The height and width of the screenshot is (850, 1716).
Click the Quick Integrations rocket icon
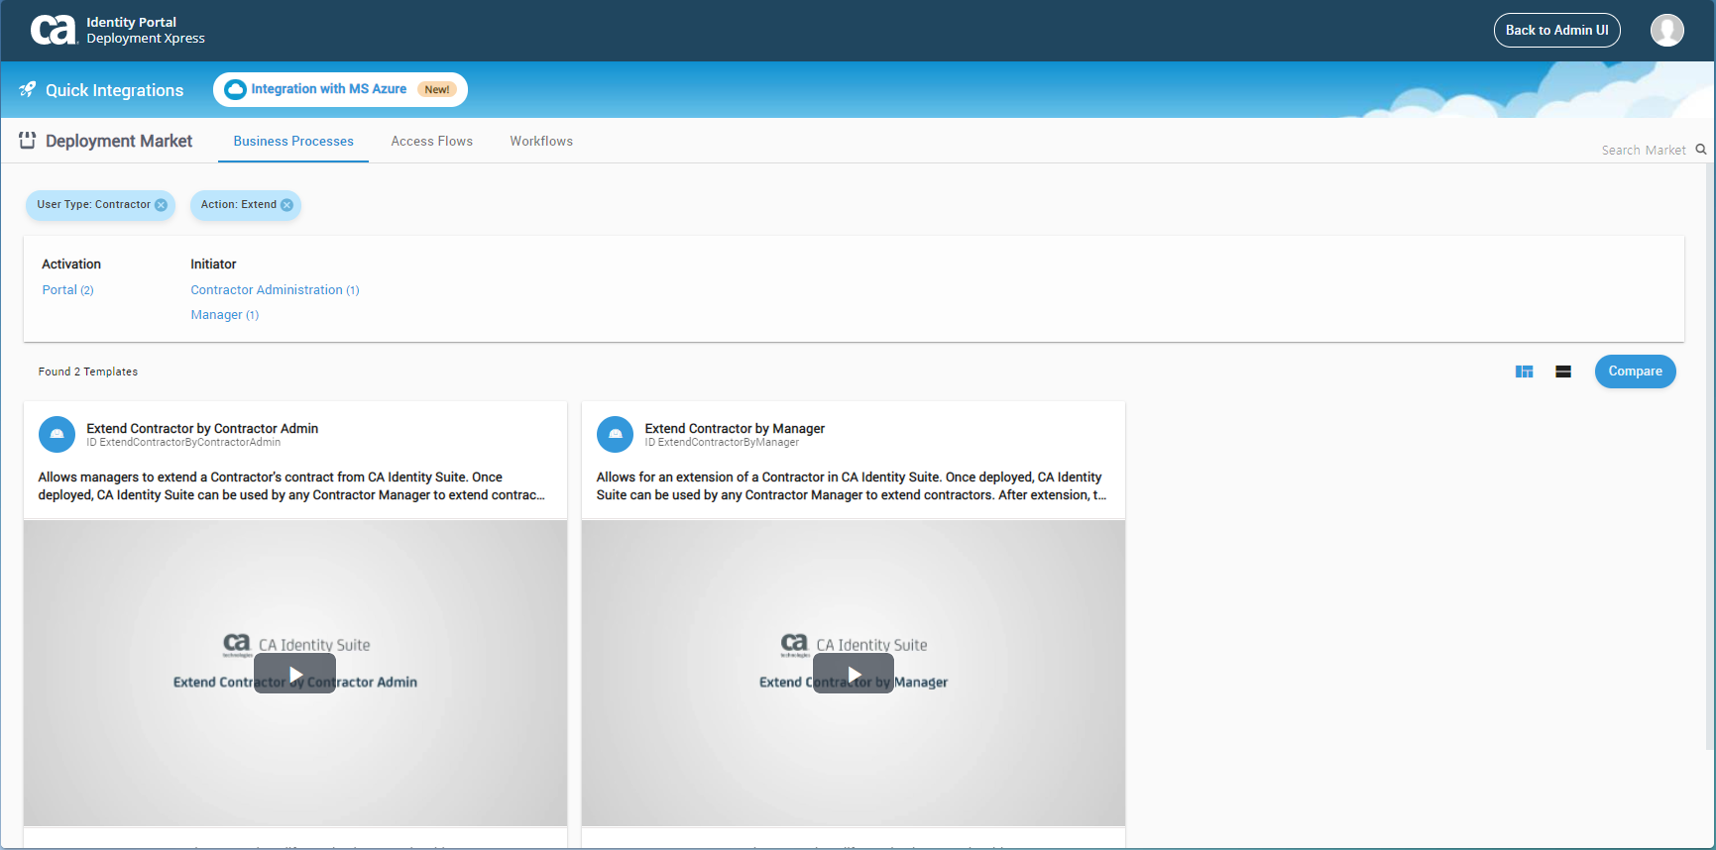tap(28, 90)
